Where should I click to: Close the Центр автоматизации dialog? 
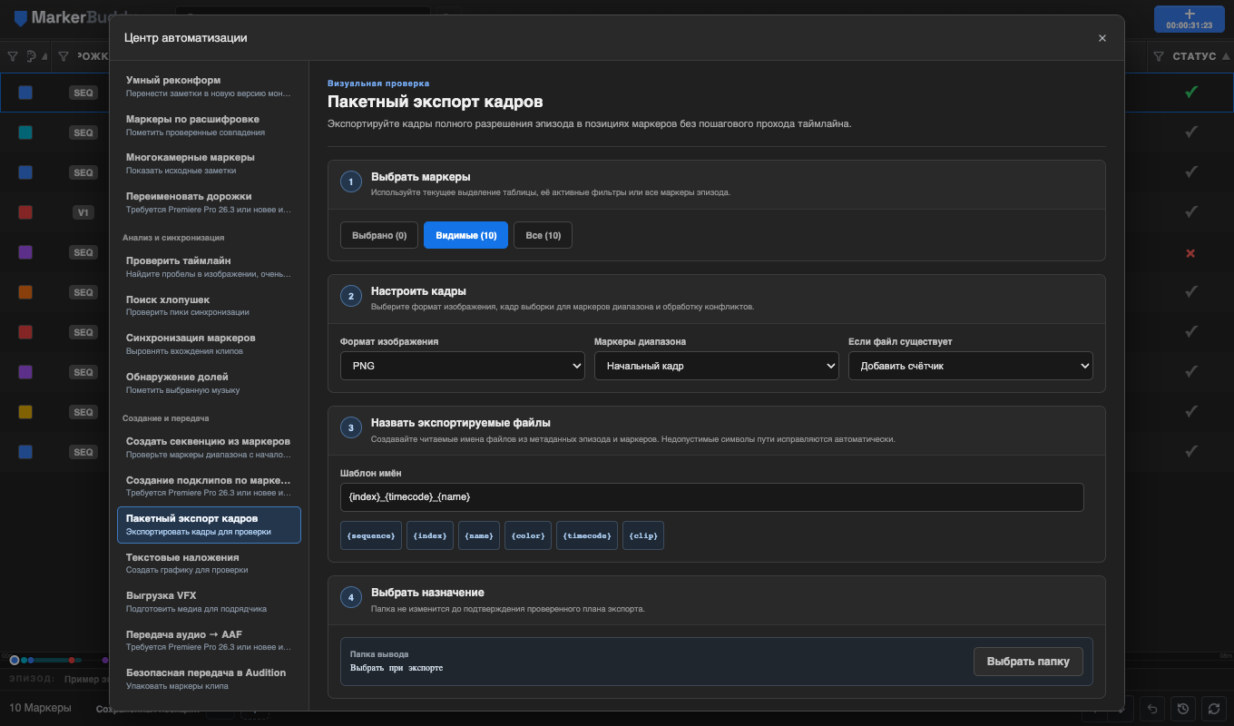(x=1102, y=38)
